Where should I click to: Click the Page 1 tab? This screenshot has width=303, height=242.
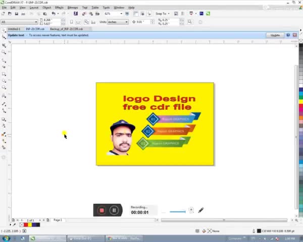pyautogui.click(x=58, y=220)
